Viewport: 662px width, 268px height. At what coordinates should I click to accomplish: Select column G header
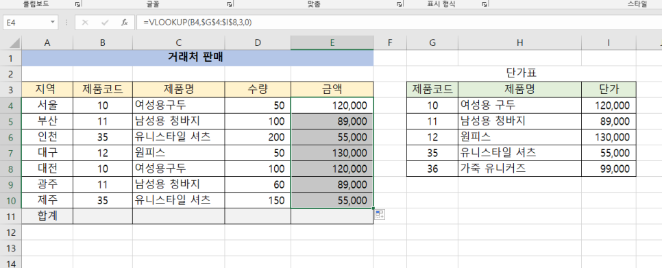432,42
